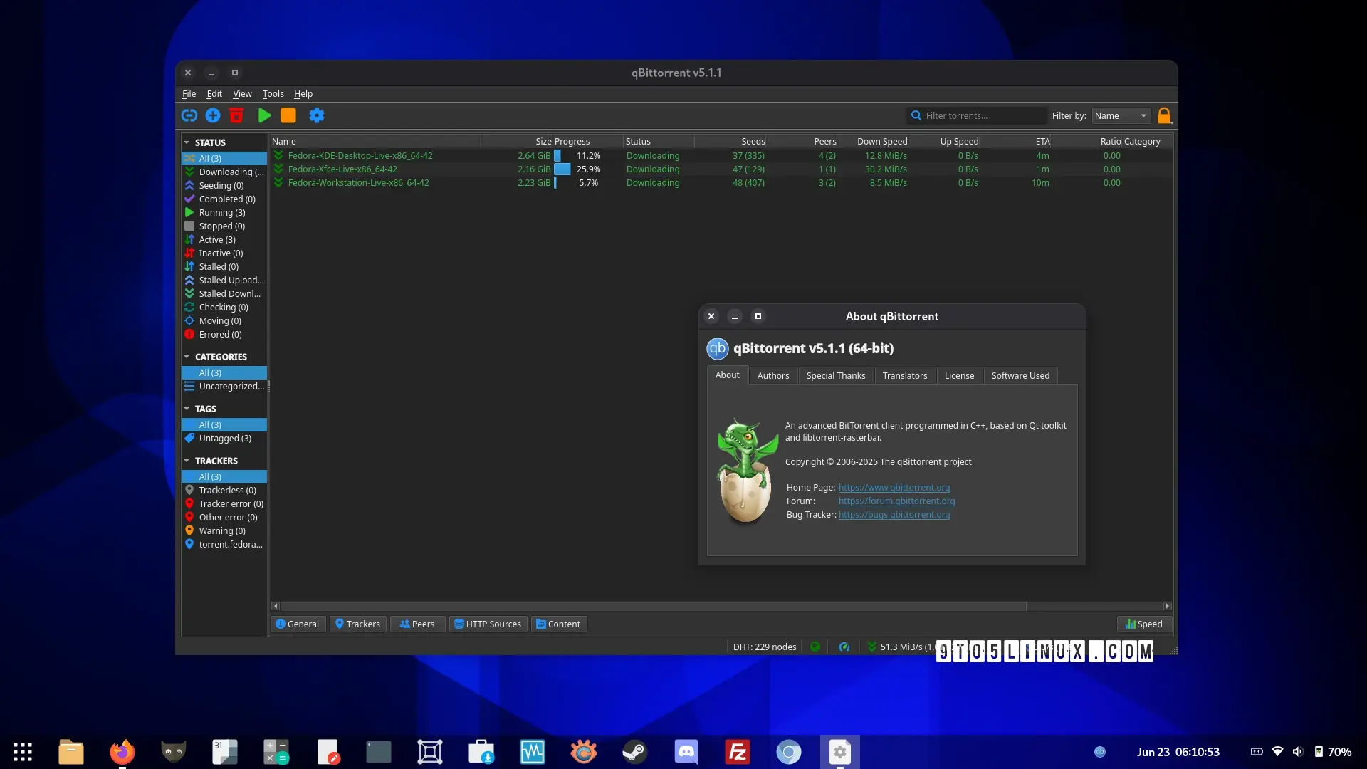Collapse the CATEGORIES section
The image size is (1367, 769).
(x=187, y=357)
